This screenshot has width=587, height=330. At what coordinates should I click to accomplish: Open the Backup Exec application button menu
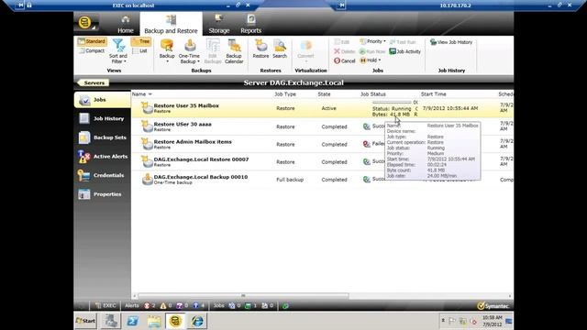click(x=85, y=23)
